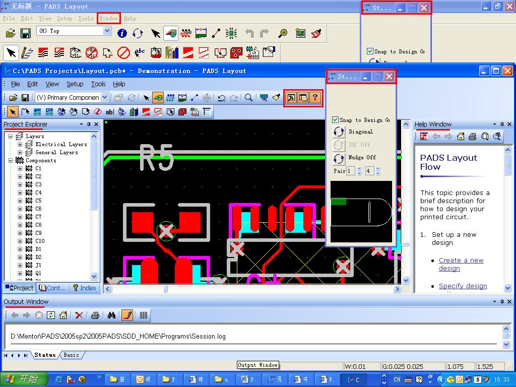Switch to the Index tab
Image resolution: width=516 pixels, height=387 pixels.
(x=85, y=288)
